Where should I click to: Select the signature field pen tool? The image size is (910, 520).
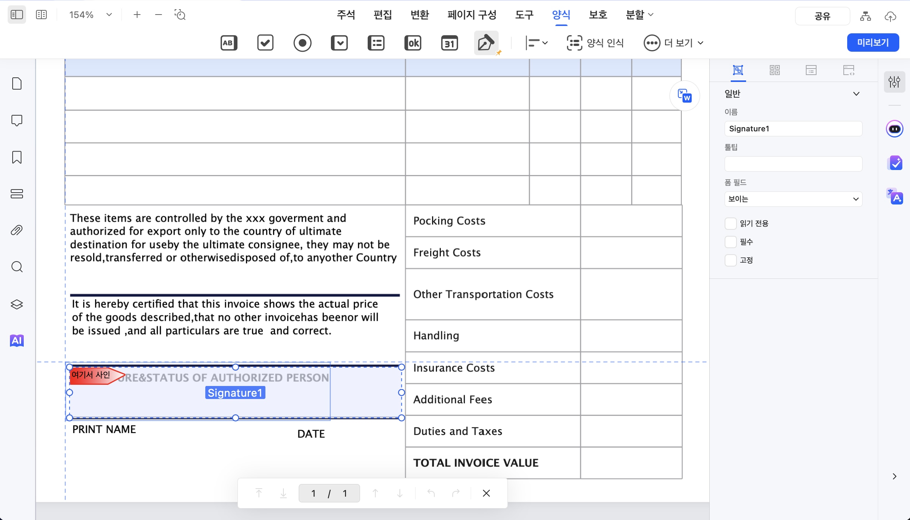(486, 43)
